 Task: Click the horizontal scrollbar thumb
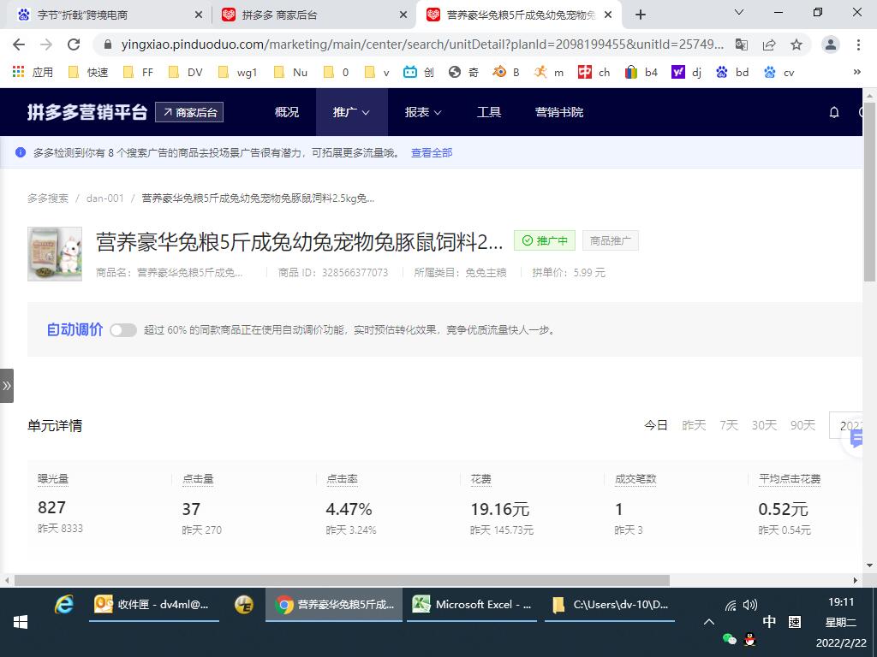342,581
